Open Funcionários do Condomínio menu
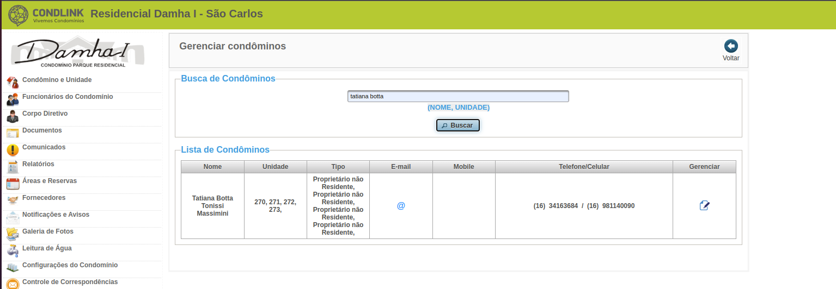836x289 pixels. (68, 97)
